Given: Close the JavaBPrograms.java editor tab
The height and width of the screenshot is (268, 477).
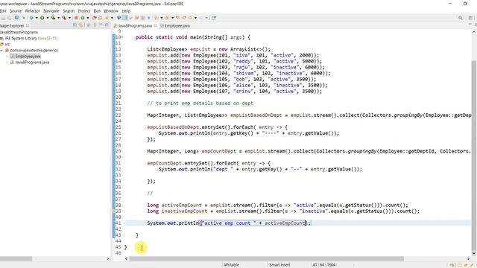Looking at the screenshot, I should tap(156, 25).
